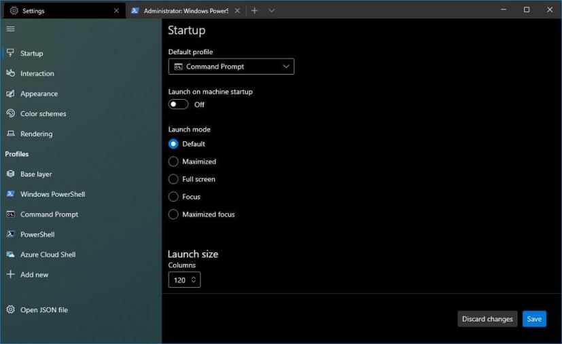Select Focus launch mode
562x344 pixels.
[173, 197]
